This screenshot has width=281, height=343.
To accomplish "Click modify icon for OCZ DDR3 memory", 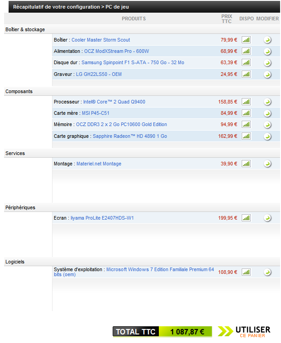I will [267, 124].
